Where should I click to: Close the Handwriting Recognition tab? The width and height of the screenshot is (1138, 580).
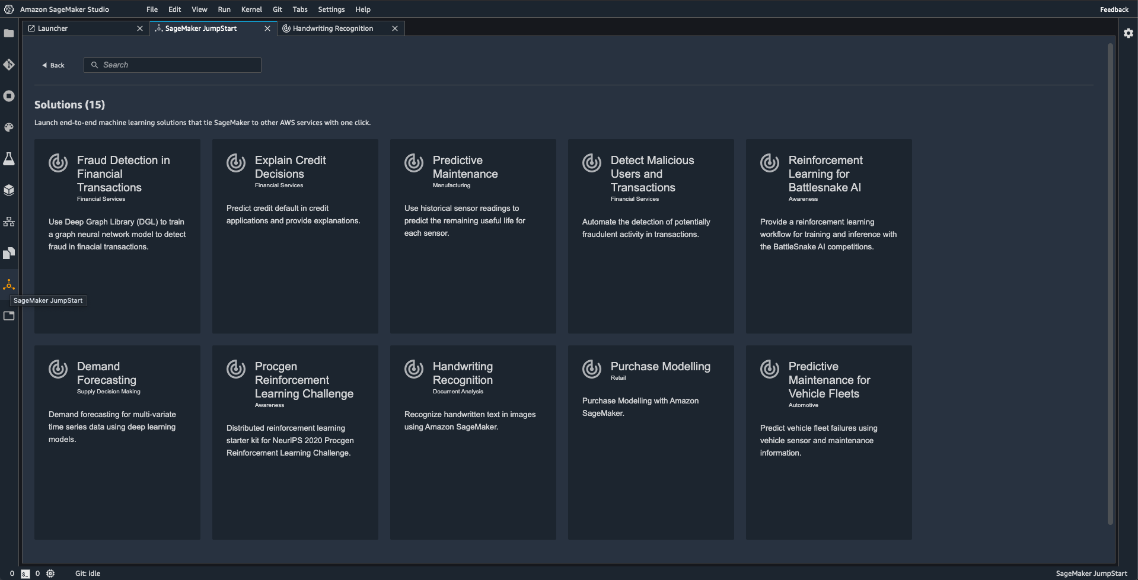pos(395,28)
